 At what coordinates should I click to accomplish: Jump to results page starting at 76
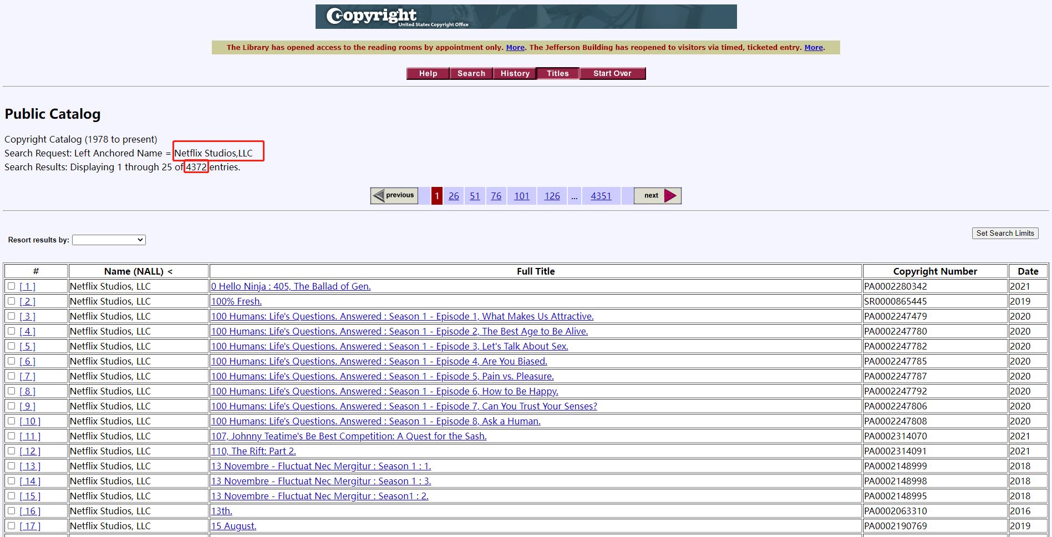tap(496, 196)
